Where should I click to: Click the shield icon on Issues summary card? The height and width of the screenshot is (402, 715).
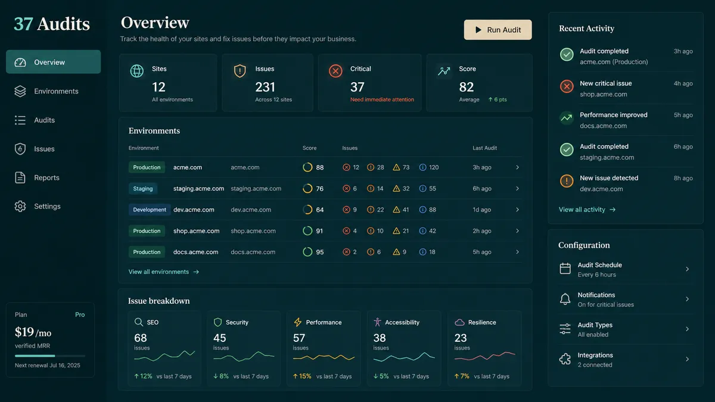(240, 71)
